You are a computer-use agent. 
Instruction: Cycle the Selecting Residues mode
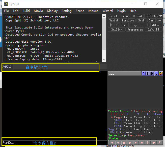click(126, 135)
